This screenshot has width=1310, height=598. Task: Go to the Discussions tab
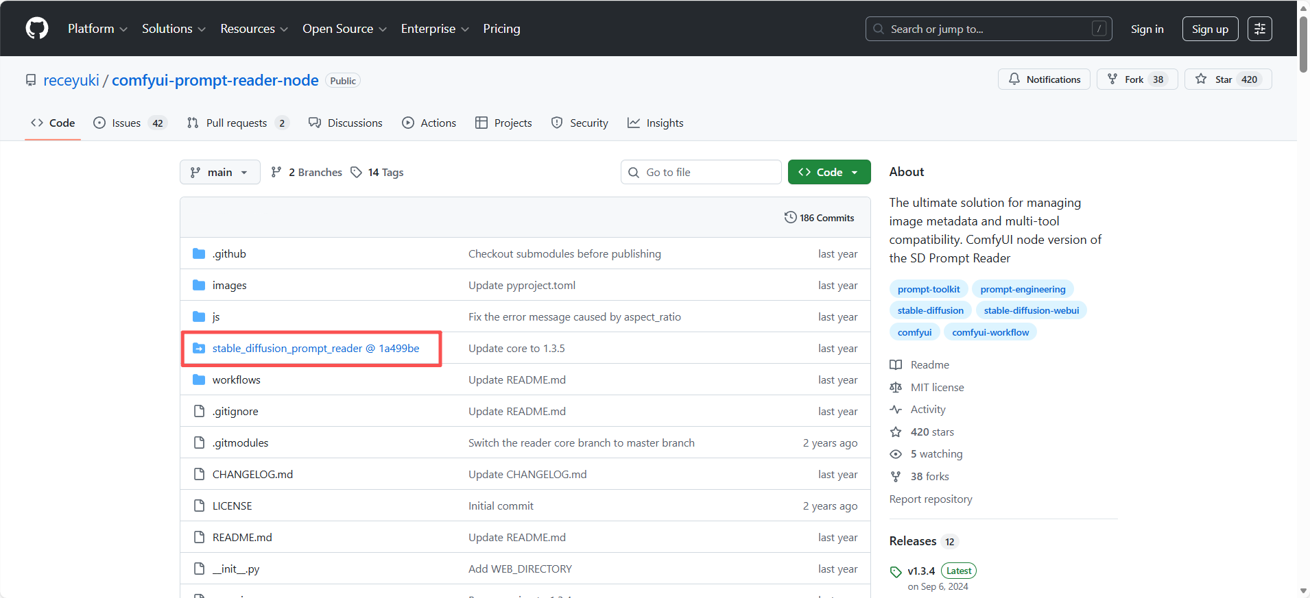pyautogui.click(x=346, y=123)
